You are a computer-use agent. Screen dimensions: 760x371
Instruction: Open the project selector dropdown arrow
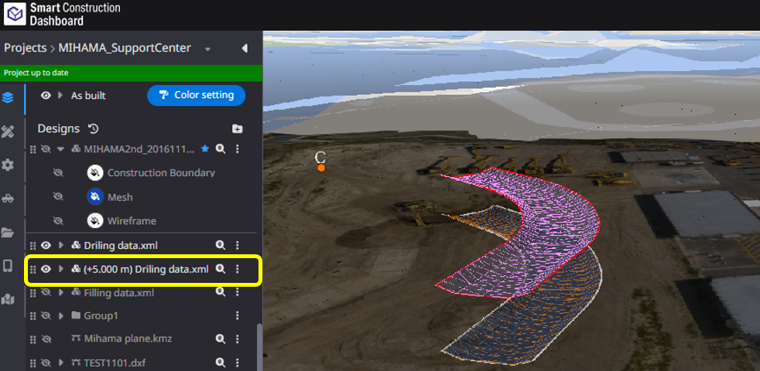pos(207,49)
